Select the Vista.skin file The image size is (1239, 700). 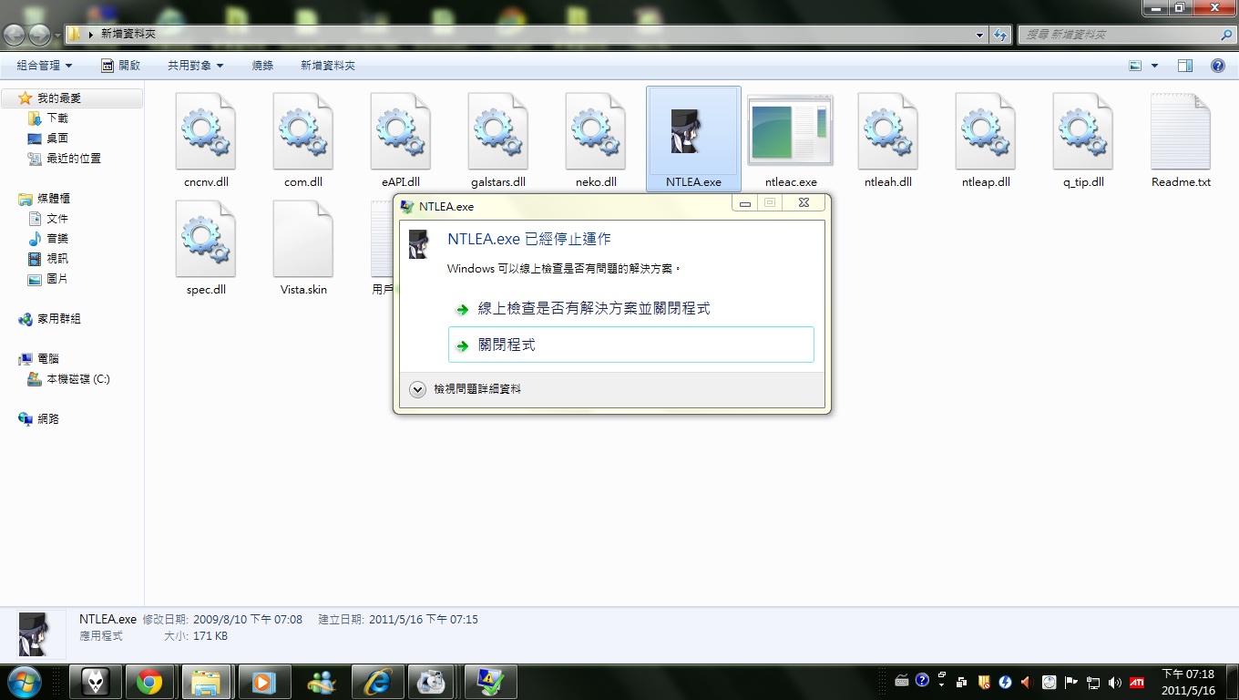(x=303, y=241)
